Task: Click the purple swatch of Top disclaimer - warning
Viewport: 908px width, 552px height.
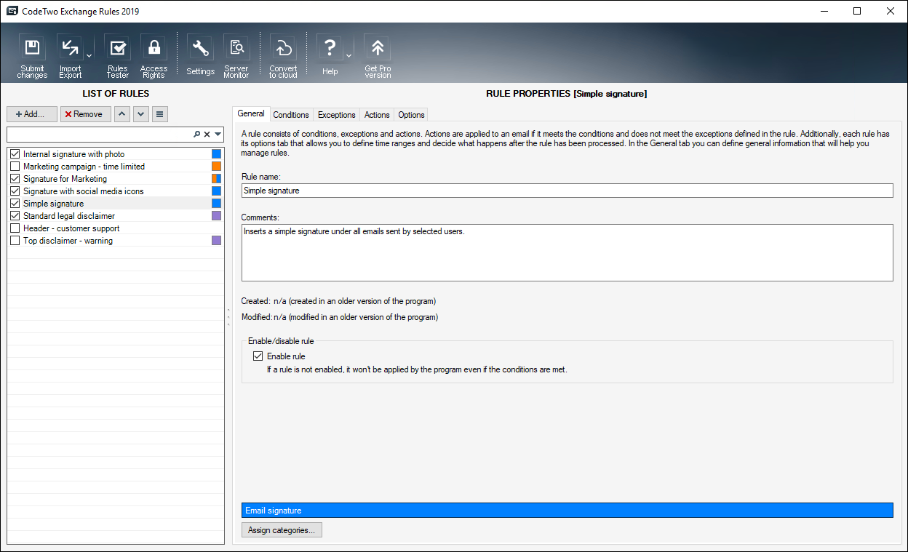Action: click(216, 241)
